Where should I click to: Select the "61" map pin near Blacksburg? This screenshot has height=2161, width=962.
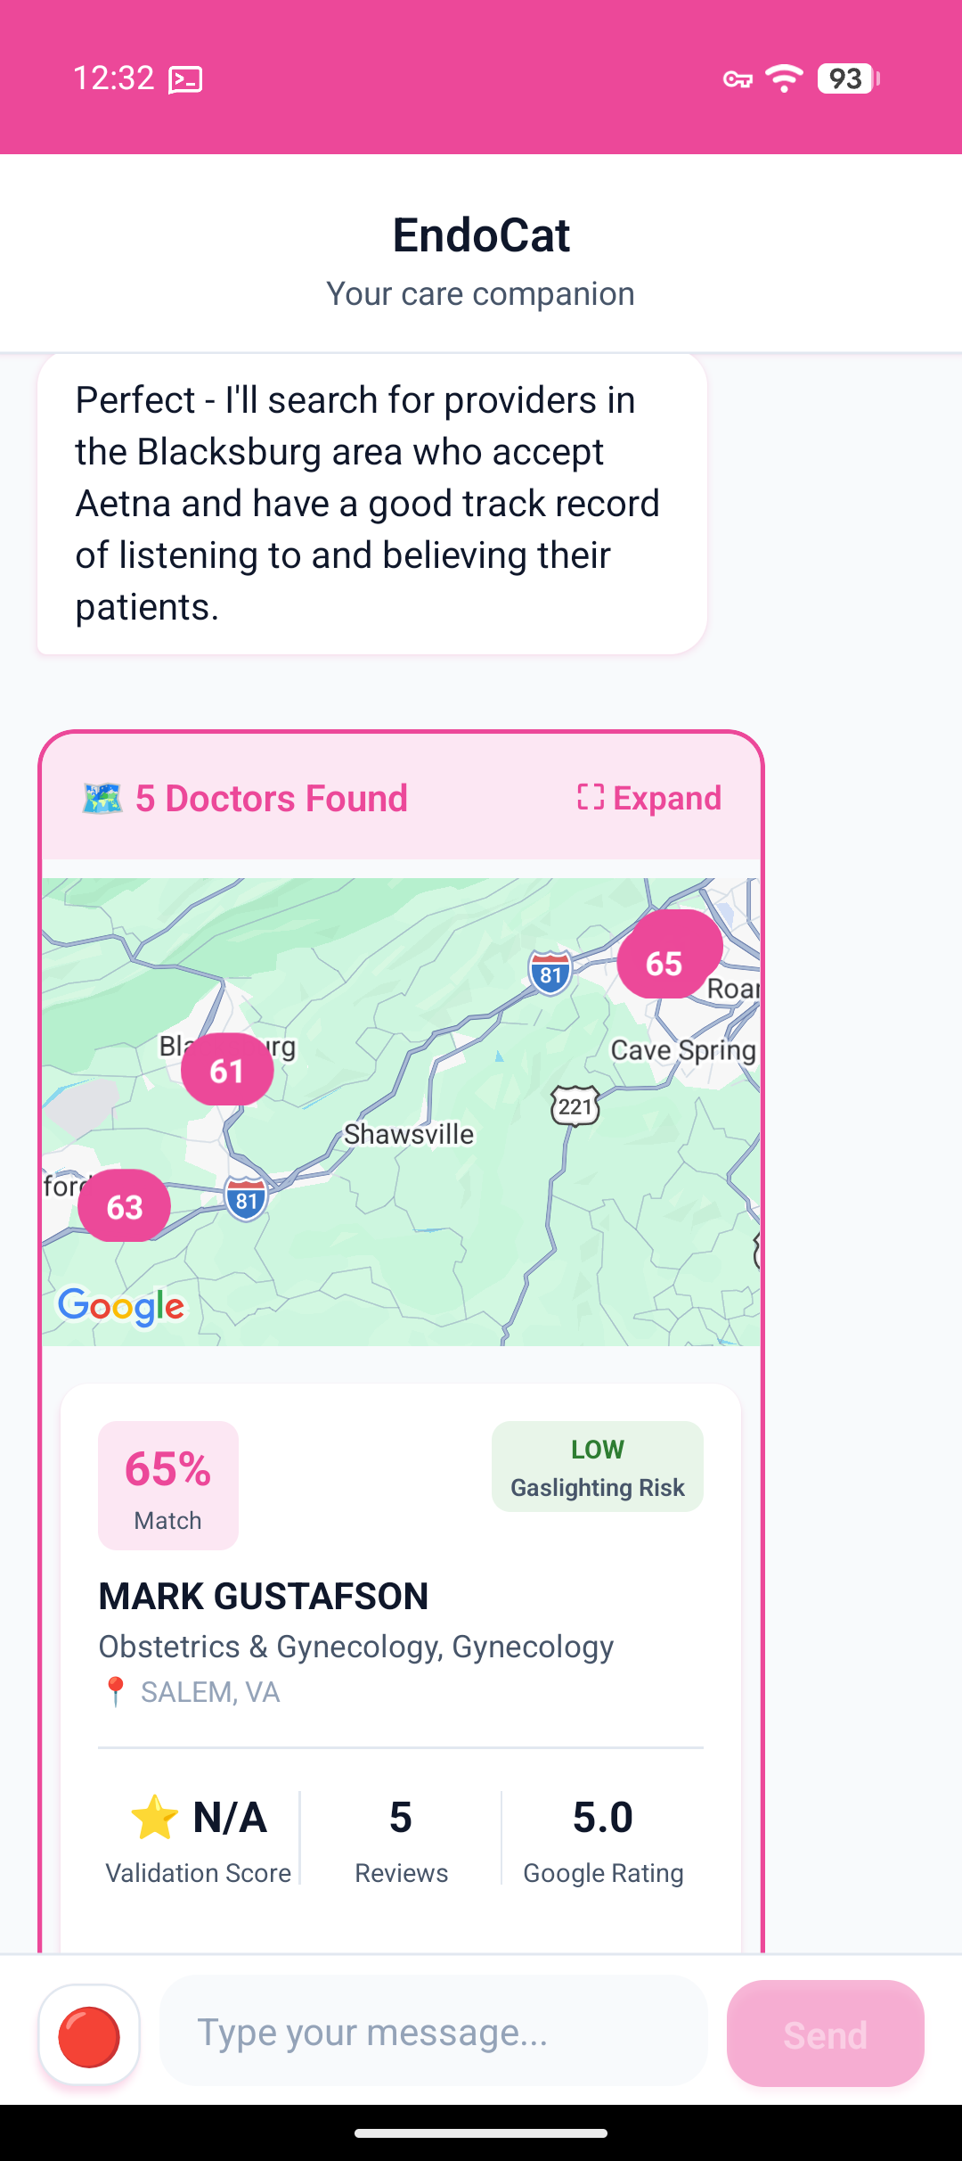pos(225,1069)
